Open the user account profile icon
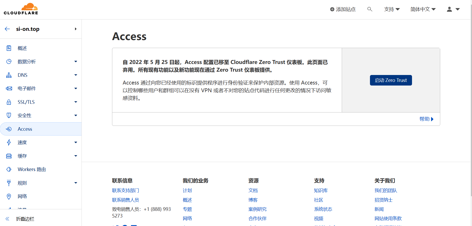Screen dimensions: 472x226 [449, 9]
